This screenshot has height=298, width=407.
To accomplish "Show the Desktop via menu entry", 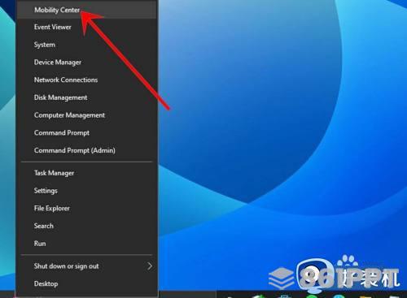I will click(x=87, y=283).
